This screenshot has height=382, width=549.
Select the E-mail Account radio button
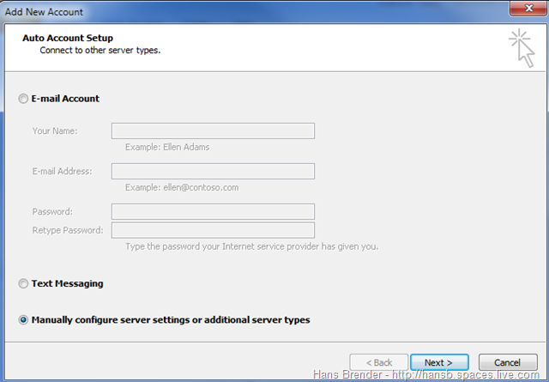(23, 99)
